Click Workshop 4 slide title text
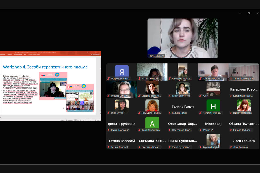The image size is (260, 173). (x=45, y=67)
